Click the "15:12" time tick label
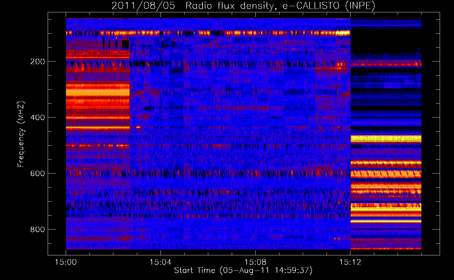The width and height of the screenshot is (454, 280). coord(350,262)
